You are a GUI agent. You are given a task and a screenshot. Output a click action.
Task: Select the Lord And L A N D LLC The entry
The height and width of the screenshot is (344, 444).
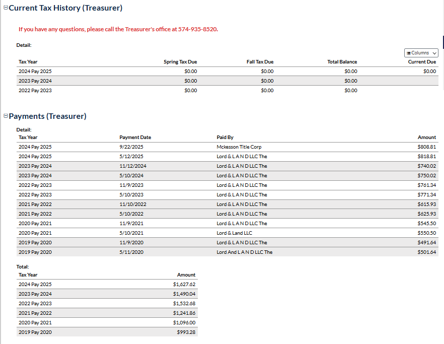(x=244, y=252)
